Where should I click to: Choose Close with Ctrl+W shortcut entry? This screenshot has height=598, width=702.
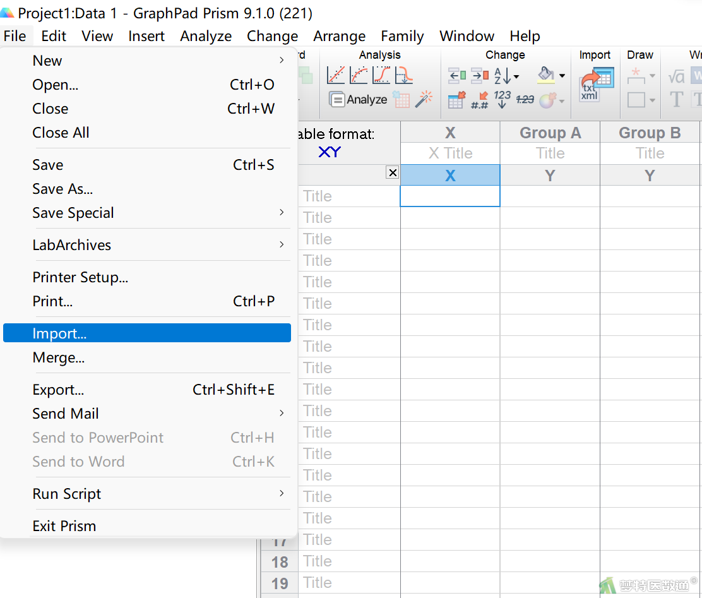[147, 109]
